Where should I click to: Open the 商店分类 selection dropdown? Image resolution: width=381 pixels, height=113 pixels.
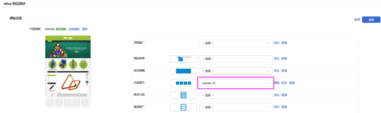(236, 95)
